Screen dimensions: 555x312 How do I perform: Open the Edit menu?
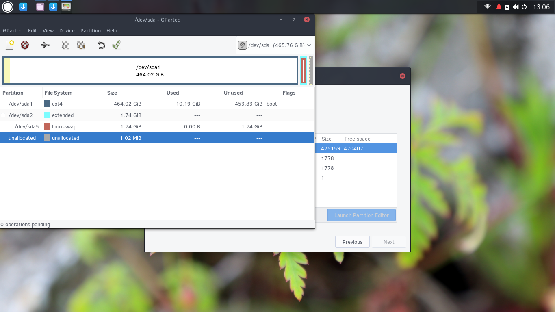(x=33, y=30)
